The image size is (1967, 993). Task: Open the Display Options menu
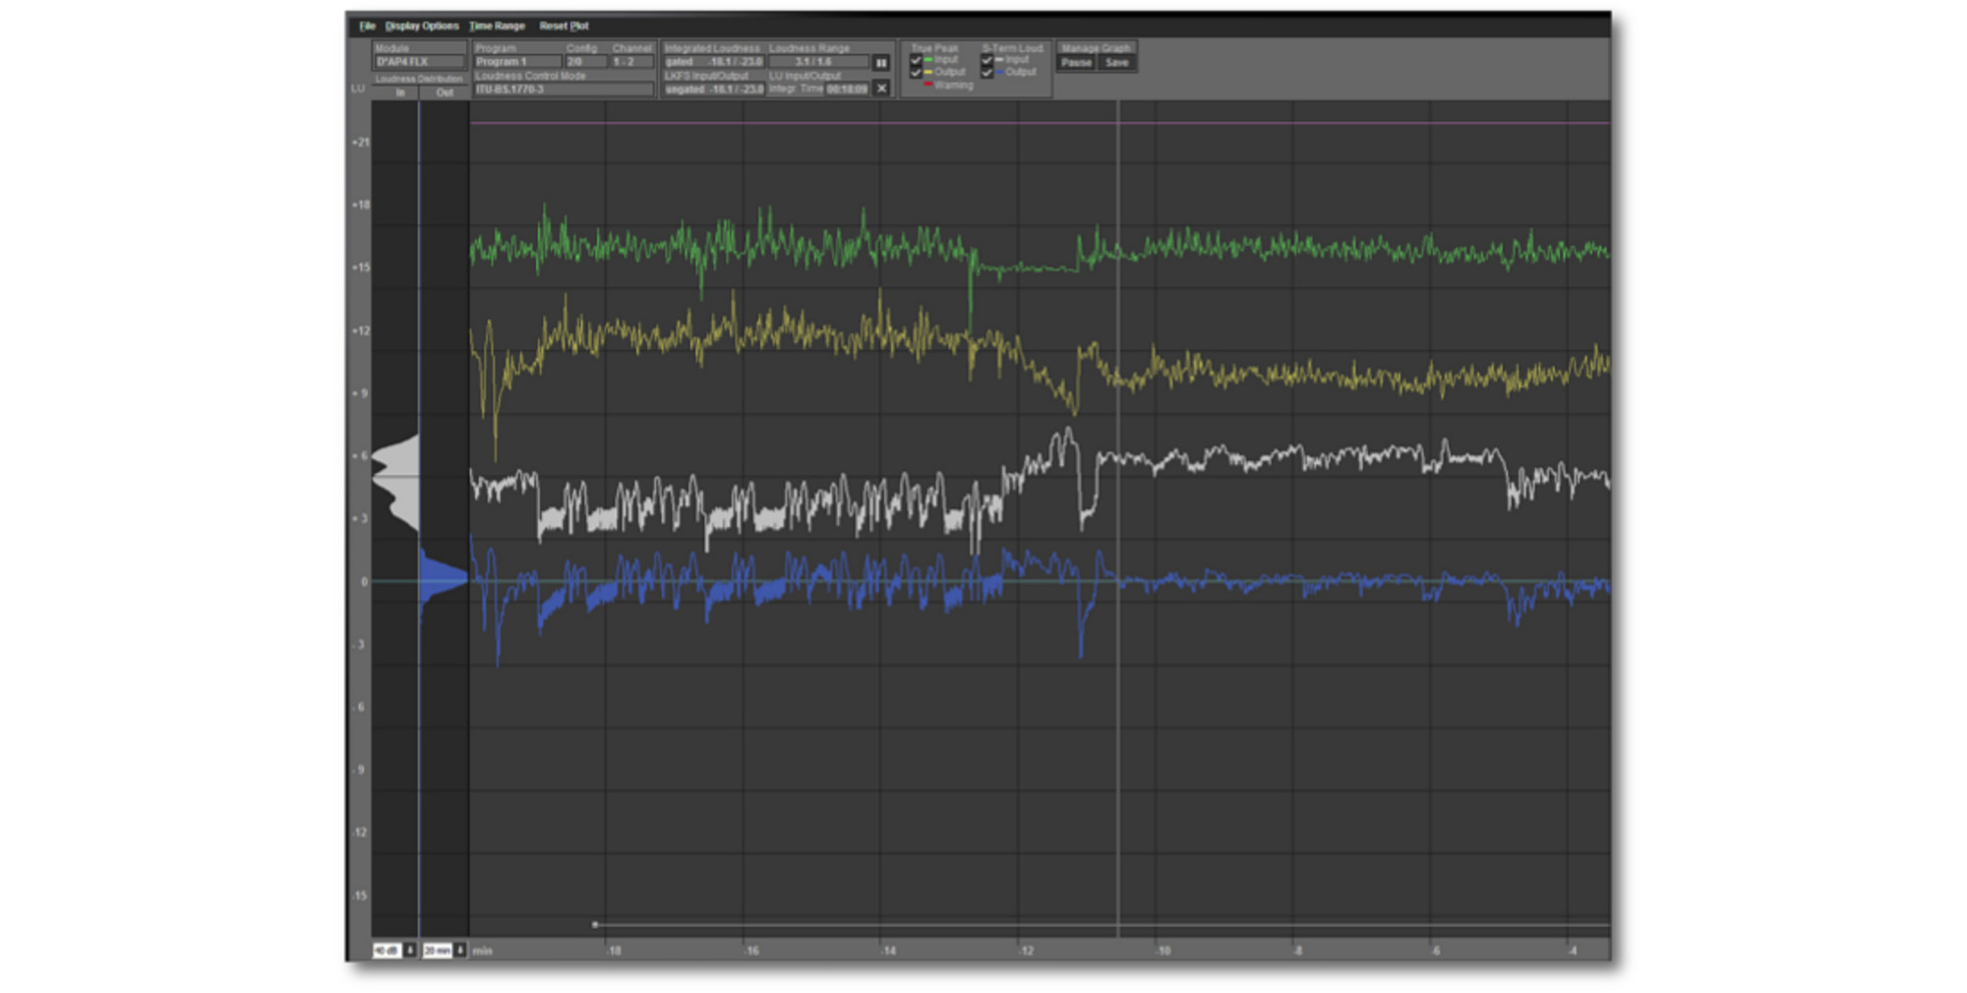tap(423, 27)
